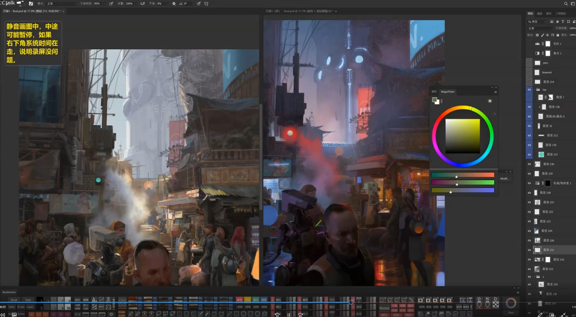Click the red-green top slider in MagicPicker
The image size is (576, 317).
click(x=463, y=175)
